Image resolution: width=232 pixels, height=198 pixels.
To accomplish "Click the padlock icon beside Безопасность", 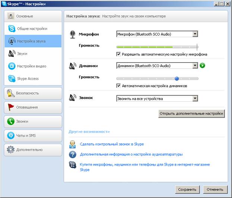I will (10, 93).
